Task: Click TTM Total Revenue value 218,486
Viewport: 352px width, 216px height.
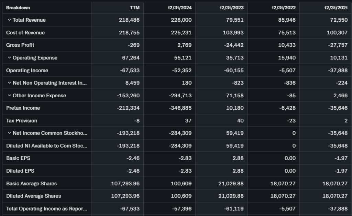Action: point(129,20)
